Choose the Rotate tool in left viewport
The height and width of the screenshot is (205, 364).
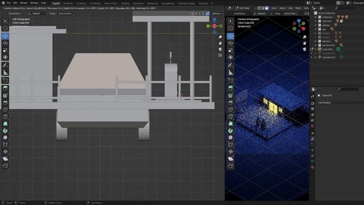point(5,43)
